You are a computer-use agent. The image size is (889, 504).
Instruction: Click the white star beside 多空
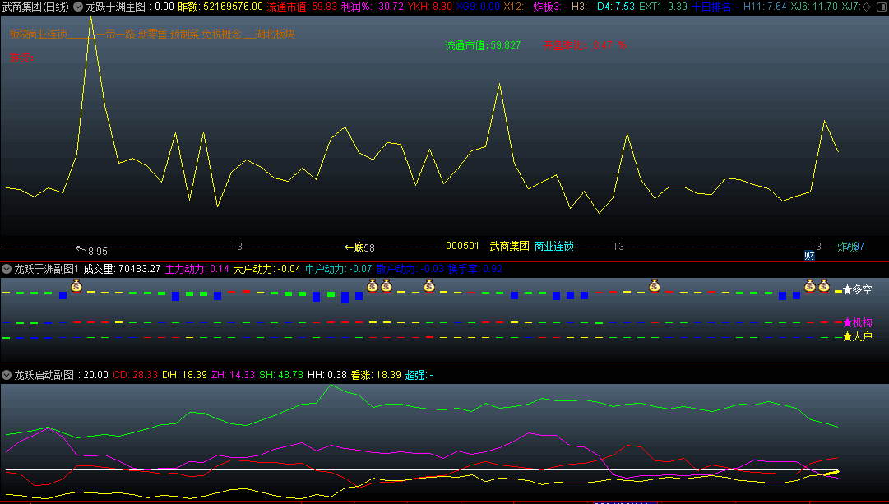(847, 290)
